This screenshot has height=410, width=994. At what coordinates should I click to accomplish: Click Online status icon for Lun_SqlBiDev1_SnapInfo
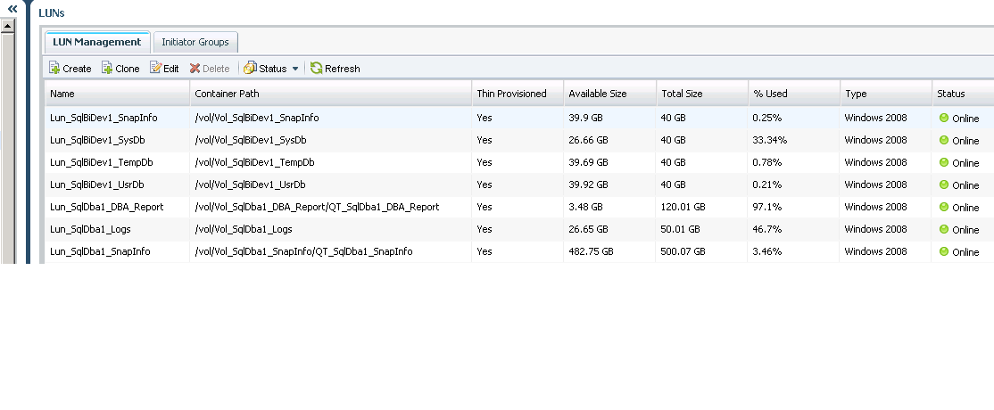pos(944,118)
